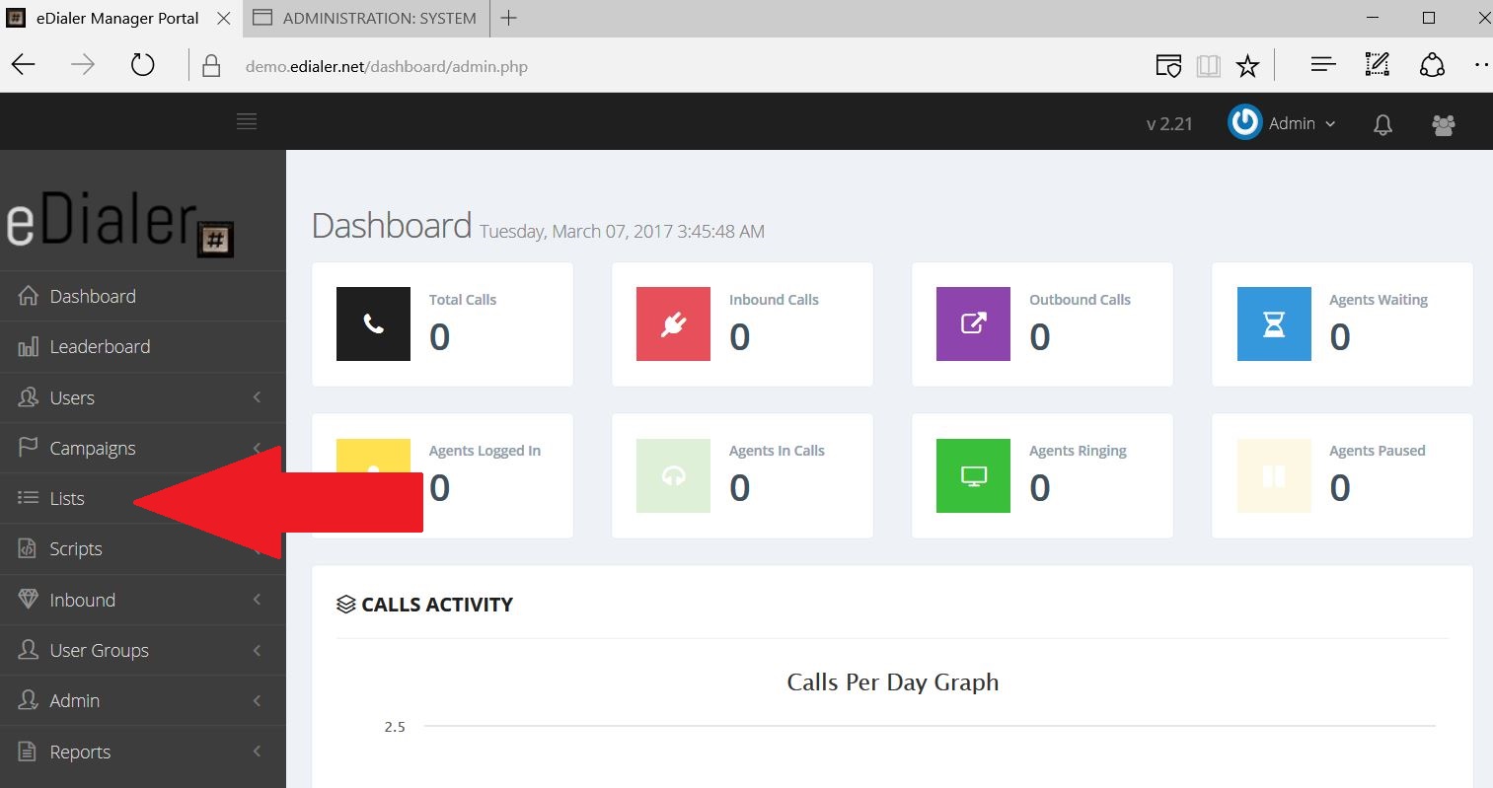Click the Calls Activity layers icon
The image size is (1493, 788).
(x=345, y=605)
